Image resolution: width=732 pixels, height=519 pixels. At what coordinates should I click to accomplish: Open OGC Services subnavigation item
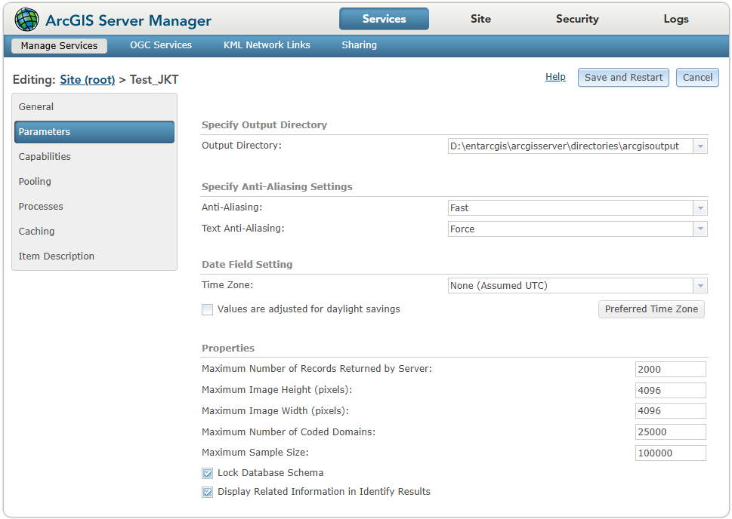click(x=161, y=45)
